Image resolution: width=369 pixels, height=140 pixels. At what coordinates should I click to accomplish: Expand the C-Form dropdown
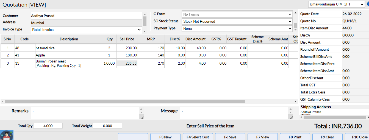(237, 14)
